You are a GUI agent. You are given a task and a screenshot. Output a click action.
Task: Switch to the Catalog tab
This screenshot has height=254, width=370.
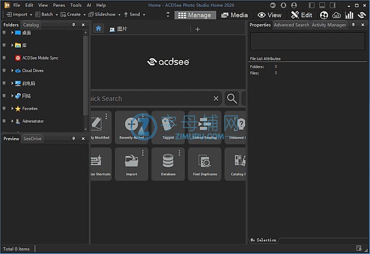click(31, 25)
